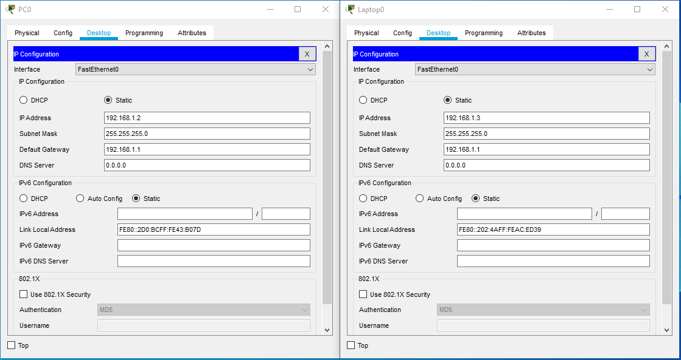Close IP Configuration panel in PC0
The height and width of the screenshot is (360, 681).
click(307, 54)
